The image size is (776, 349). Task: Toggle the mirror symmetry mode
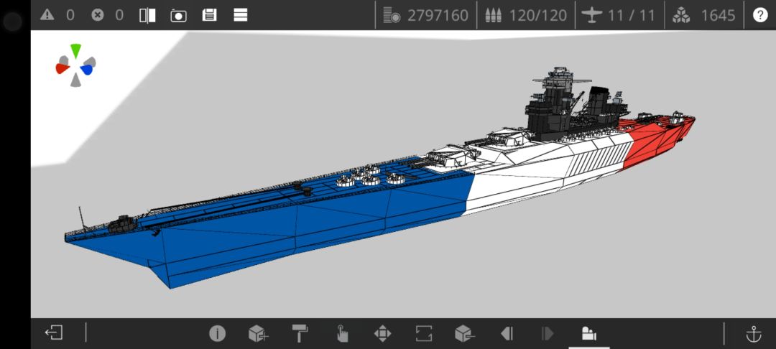pos(147,15)
